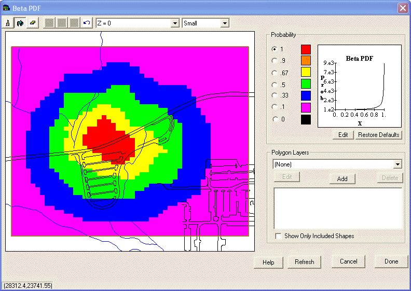
Task: Click the empty polygon layers list box
Action: [338, 208]
